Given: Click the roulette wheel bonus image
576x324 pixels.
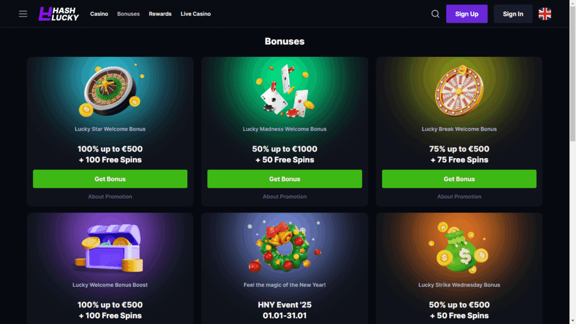Looking at the screenshot, I should (110, 91).
